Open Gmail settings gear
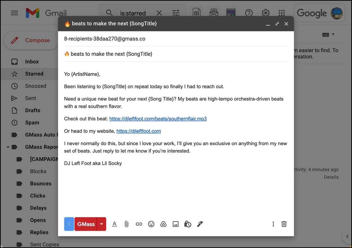The width and height of the screenshot is (352, 248). click(x=265, y=13)
